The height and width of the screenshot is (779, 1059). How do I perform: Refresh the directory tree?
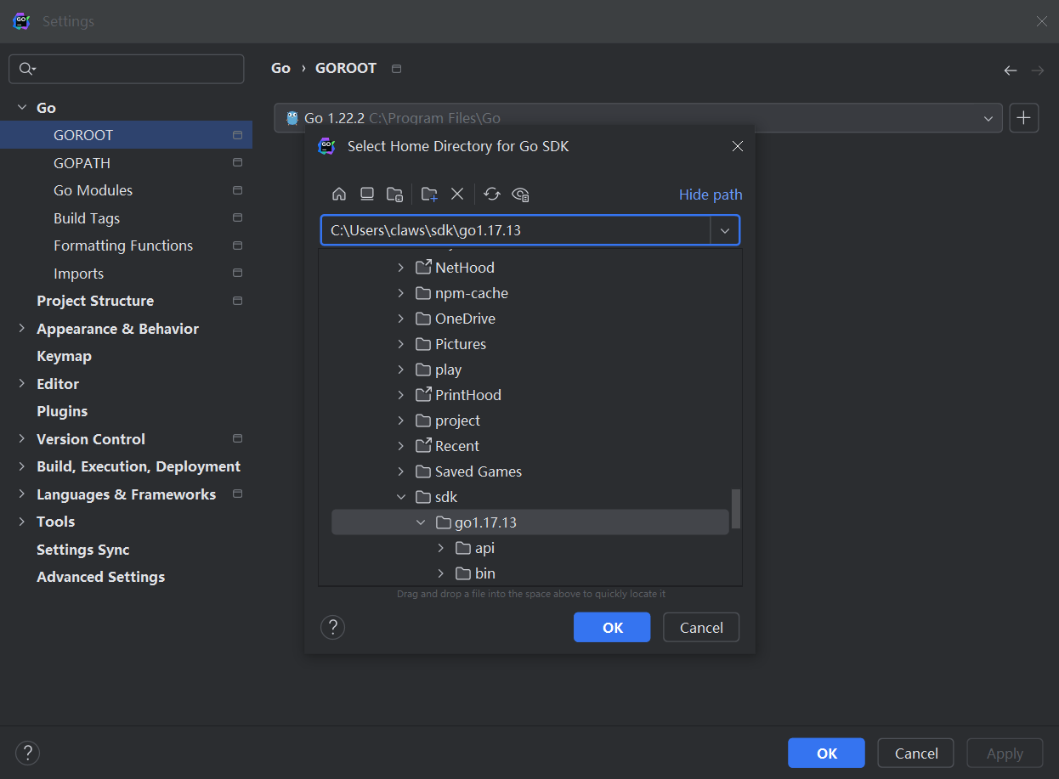(492, 194)
